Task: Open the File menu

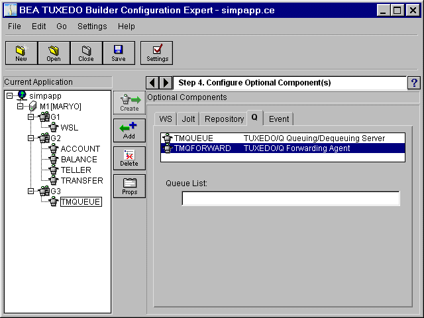Action: (15, 26)
